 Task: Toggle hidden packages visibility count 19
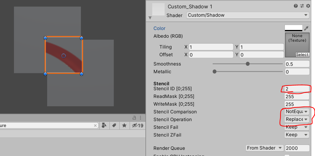138,125
